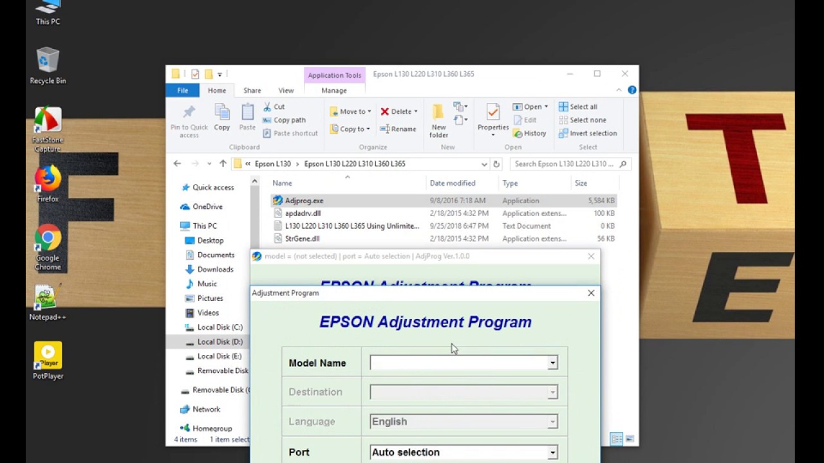This screenshot has width=824, height=463.
Task: Launch Firefox from the desktop
Action: pyautogui.click(x=48, y=185)
